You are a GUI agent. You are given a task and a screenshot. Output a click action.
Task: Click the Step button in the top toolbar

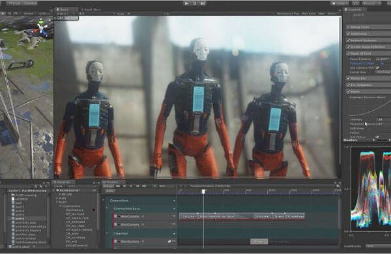coord(203,3)
